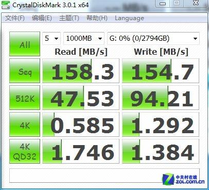
Task: Start the 4K QD32 benchmark
Action: click(x=25, y=151)
